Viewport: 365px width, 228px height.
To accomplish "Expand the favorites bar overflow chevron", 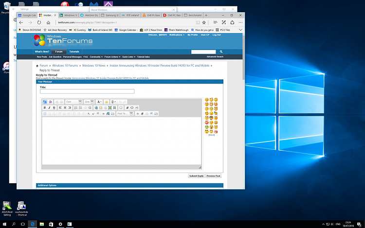I will click(240, 30).
